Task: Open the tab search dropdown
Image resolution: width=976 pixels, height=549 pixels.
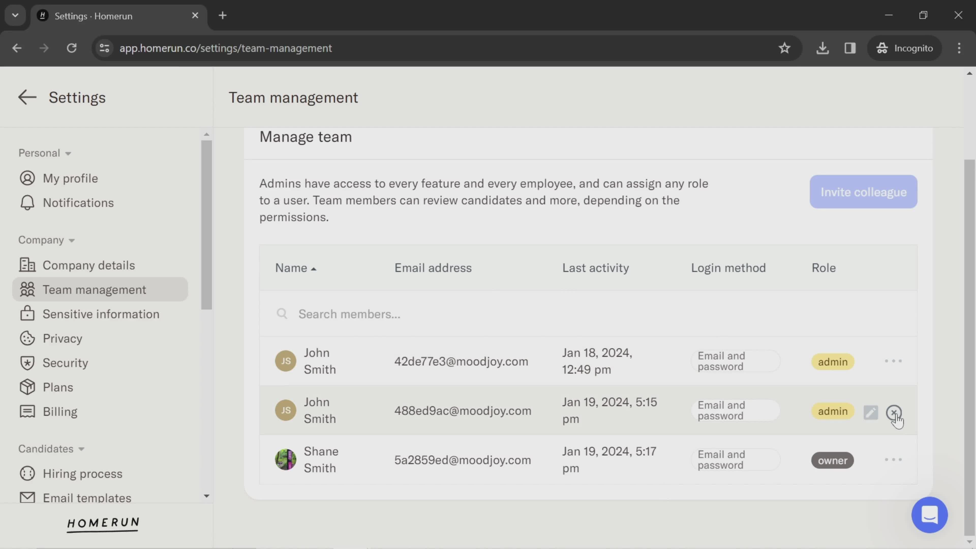Action: (15, 16)
